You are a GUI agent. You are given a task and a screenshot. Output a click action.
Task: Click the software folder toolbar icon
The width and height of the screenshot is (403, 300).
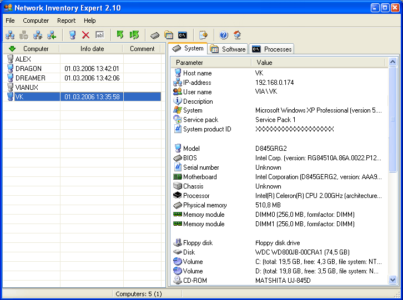coord(169,35)
